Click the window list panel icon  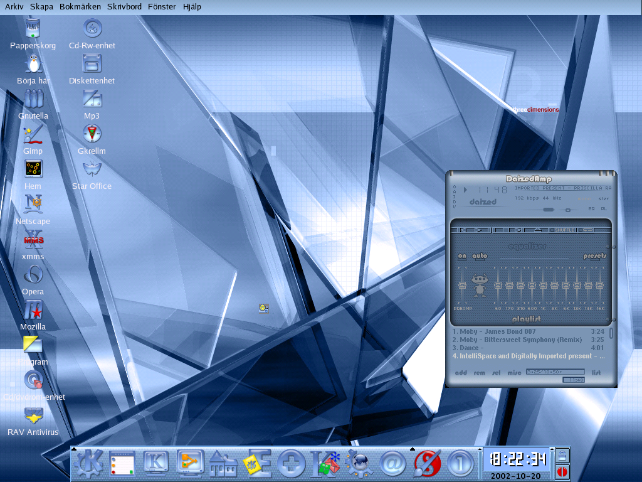pos(122,464)
